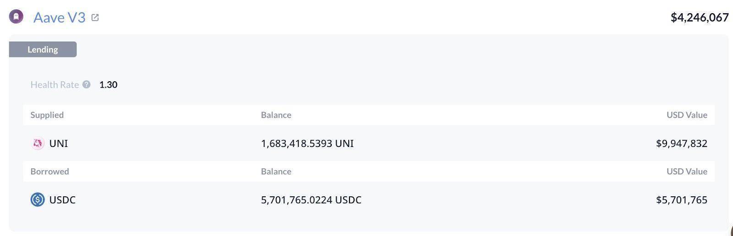Click USD Value header in Borrowed section
This screenshot has width=733, height=236.
(686, 172)
